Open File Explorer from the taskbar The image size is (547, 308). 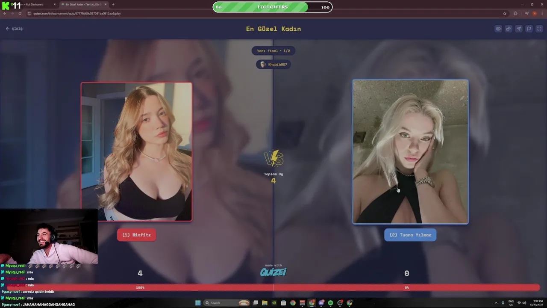click(265, 303)
